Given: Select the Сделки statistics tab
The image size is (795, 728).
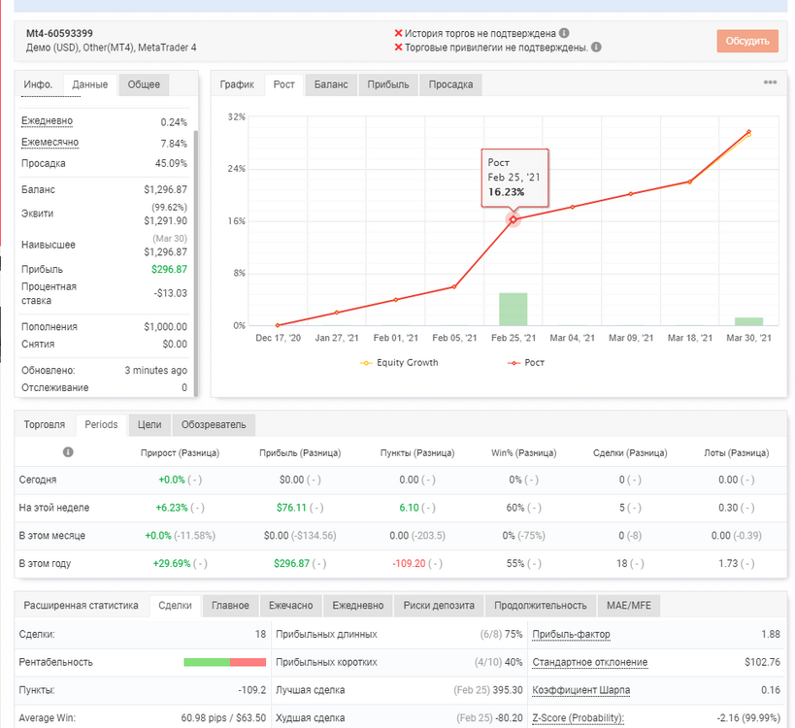Looking at the screenshot, I should coord(175,606).
